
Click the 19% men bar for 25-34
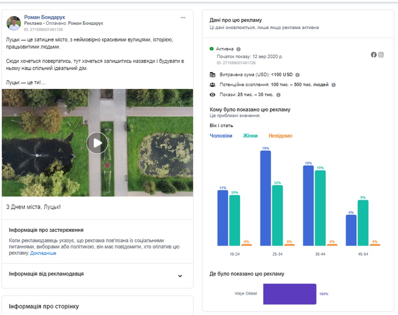click(x=265, y=198)
